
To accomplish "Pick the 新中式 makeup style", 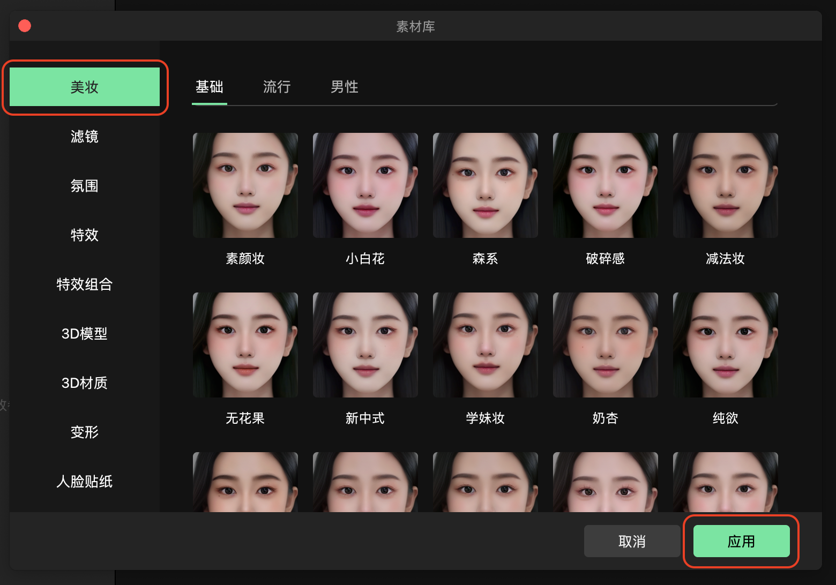I will [365, 345].
